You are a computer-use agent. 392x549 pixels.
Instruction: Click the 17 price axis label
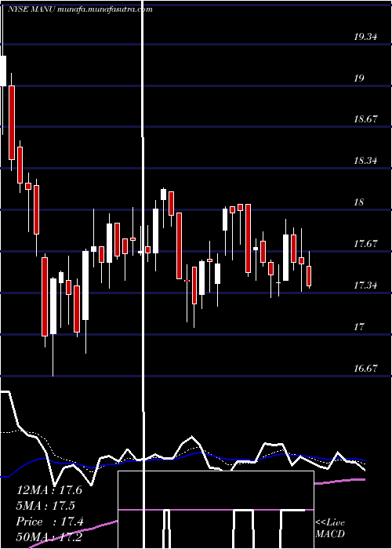pos(359,327)
